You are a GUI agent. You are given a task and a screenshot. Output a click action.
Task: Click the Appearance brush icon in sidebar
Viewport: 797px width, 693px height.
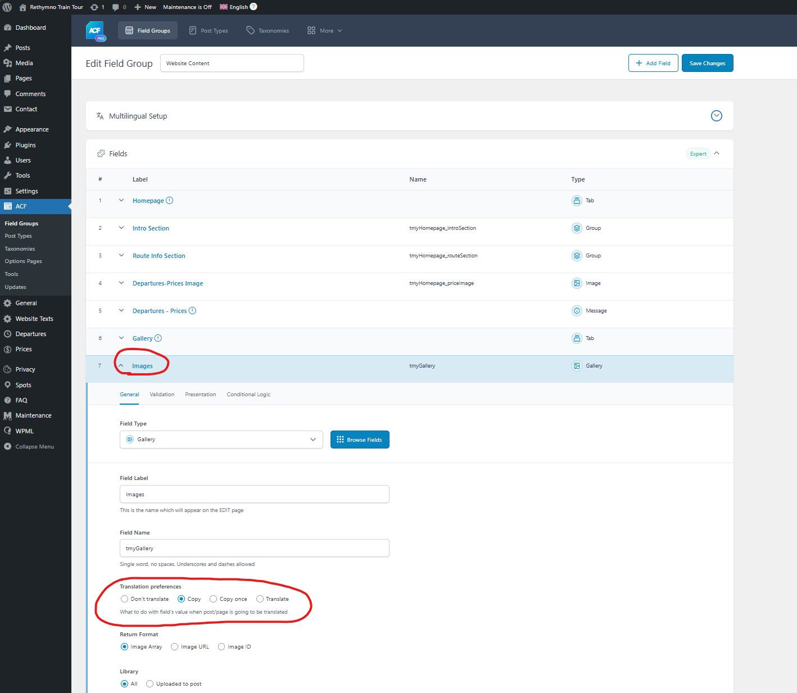(x=8, y=129)
